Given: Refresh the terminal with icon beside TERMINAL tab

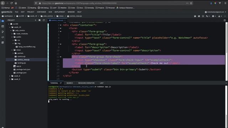Looking at the screenshot, I should coord(61,83).
